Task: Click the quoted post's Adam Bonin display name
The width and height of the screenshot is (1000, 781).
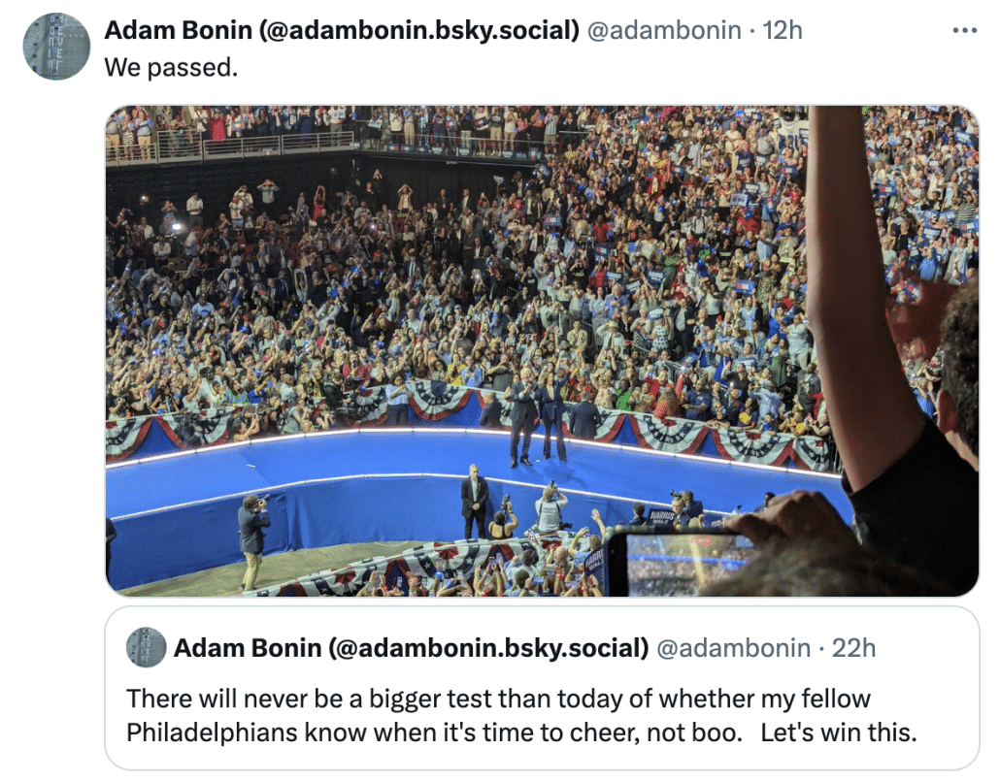Action: (x=411, y=648)
